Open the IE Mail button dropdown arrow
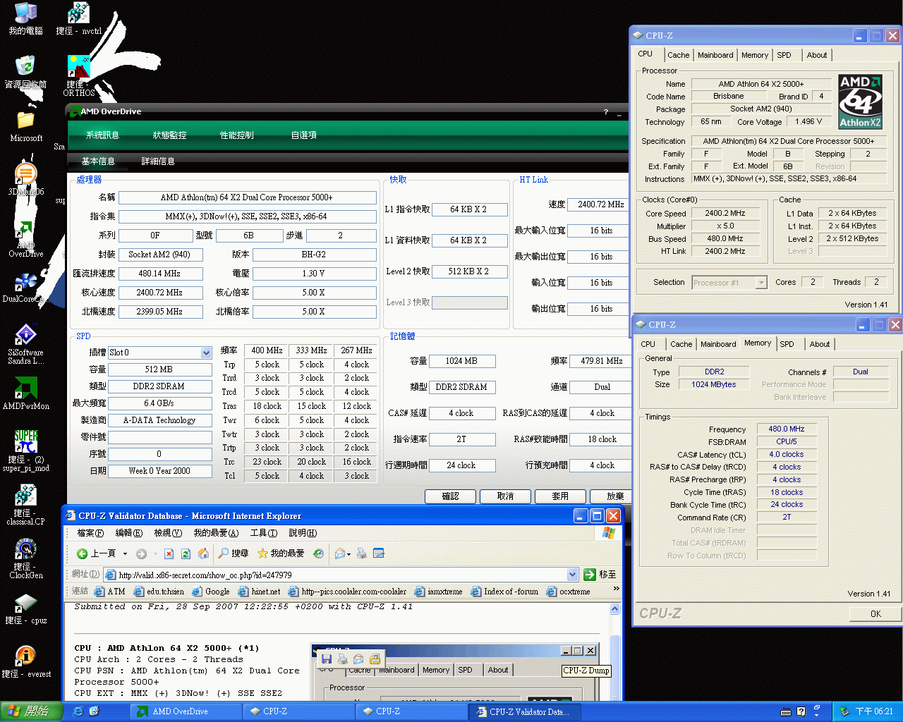 pyautogui.click(x=349, y=553)
